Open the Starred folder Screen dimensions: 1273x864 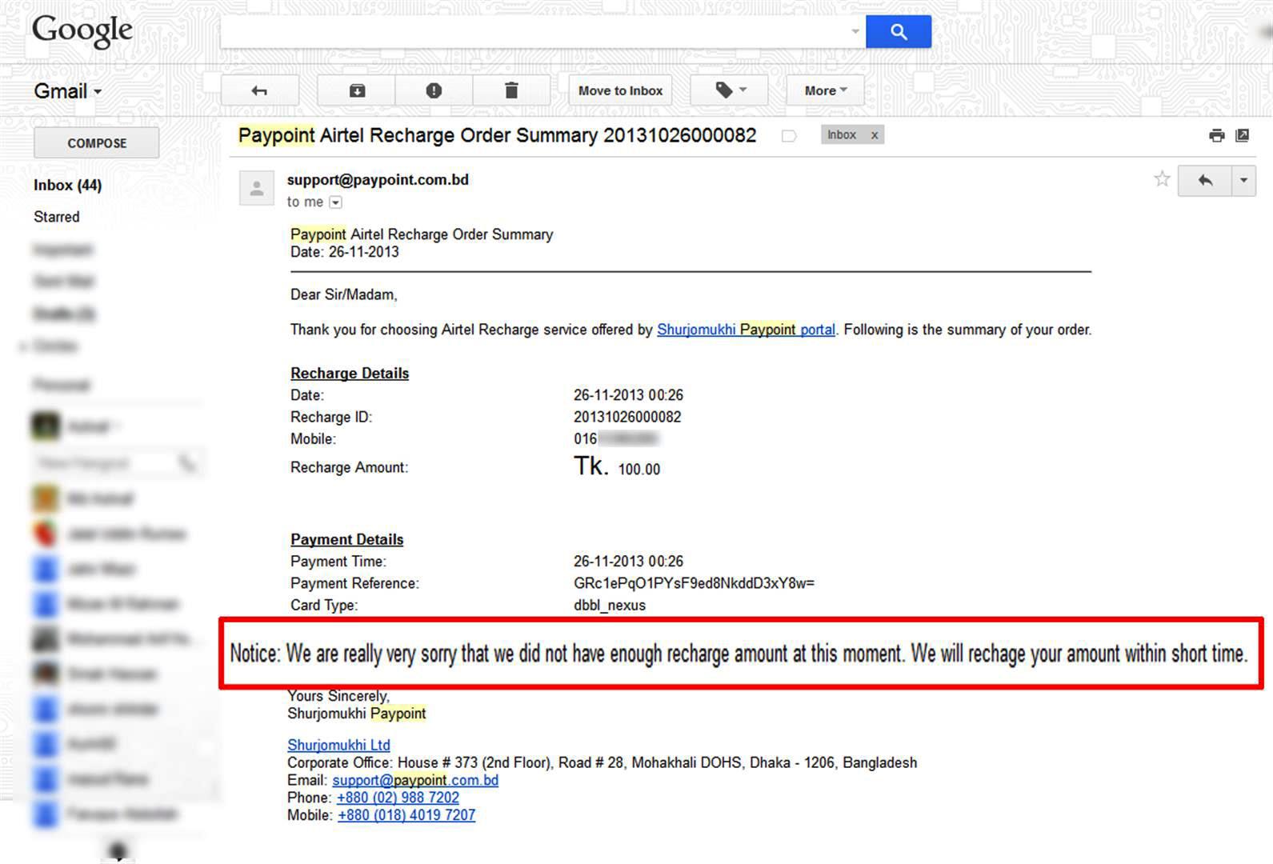[56, 217]
